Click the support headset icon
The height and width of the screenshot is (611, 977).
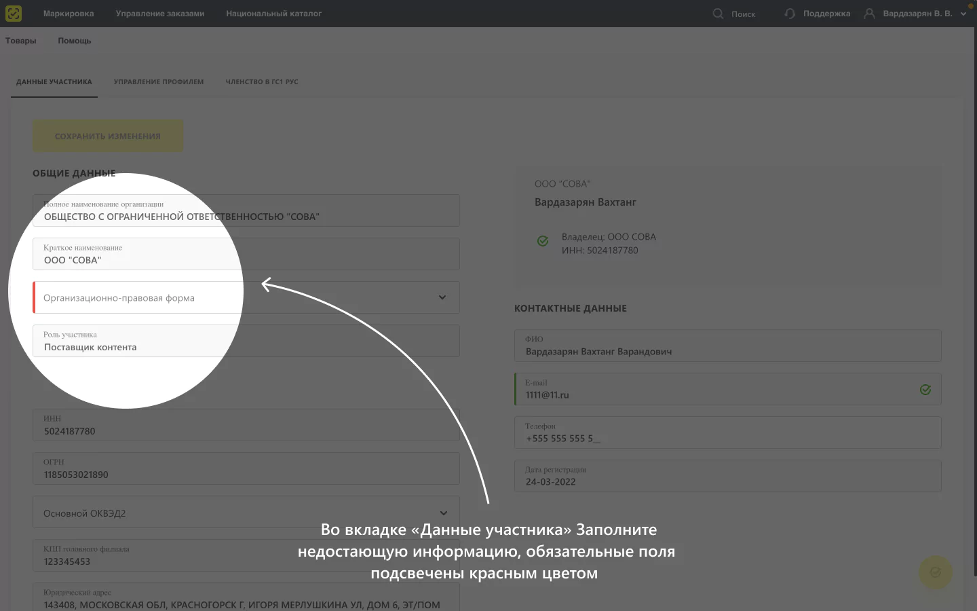tap(790, 14)
